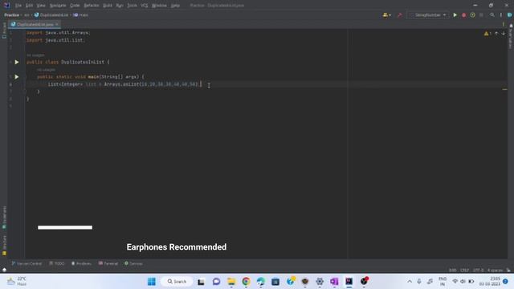The image size is (514, 289).
Task: Open the Edit menu
Action: click(29, 6)
